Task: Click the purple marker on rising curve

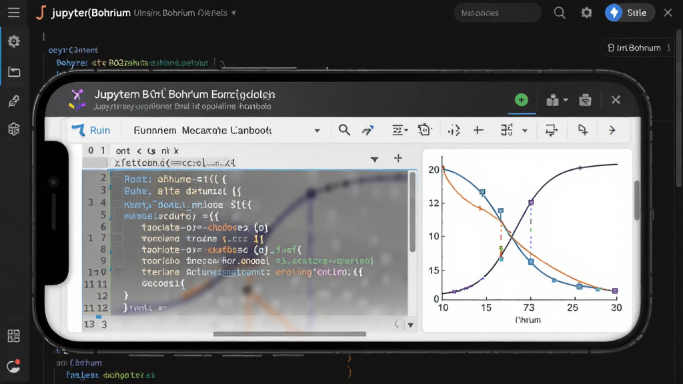Action: tap(530, 203)
